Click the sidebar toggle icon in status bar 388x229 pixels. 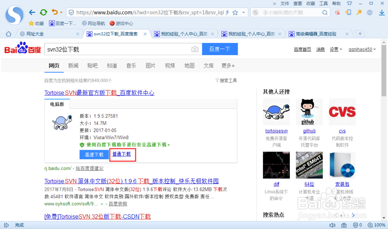coord(7,225)
